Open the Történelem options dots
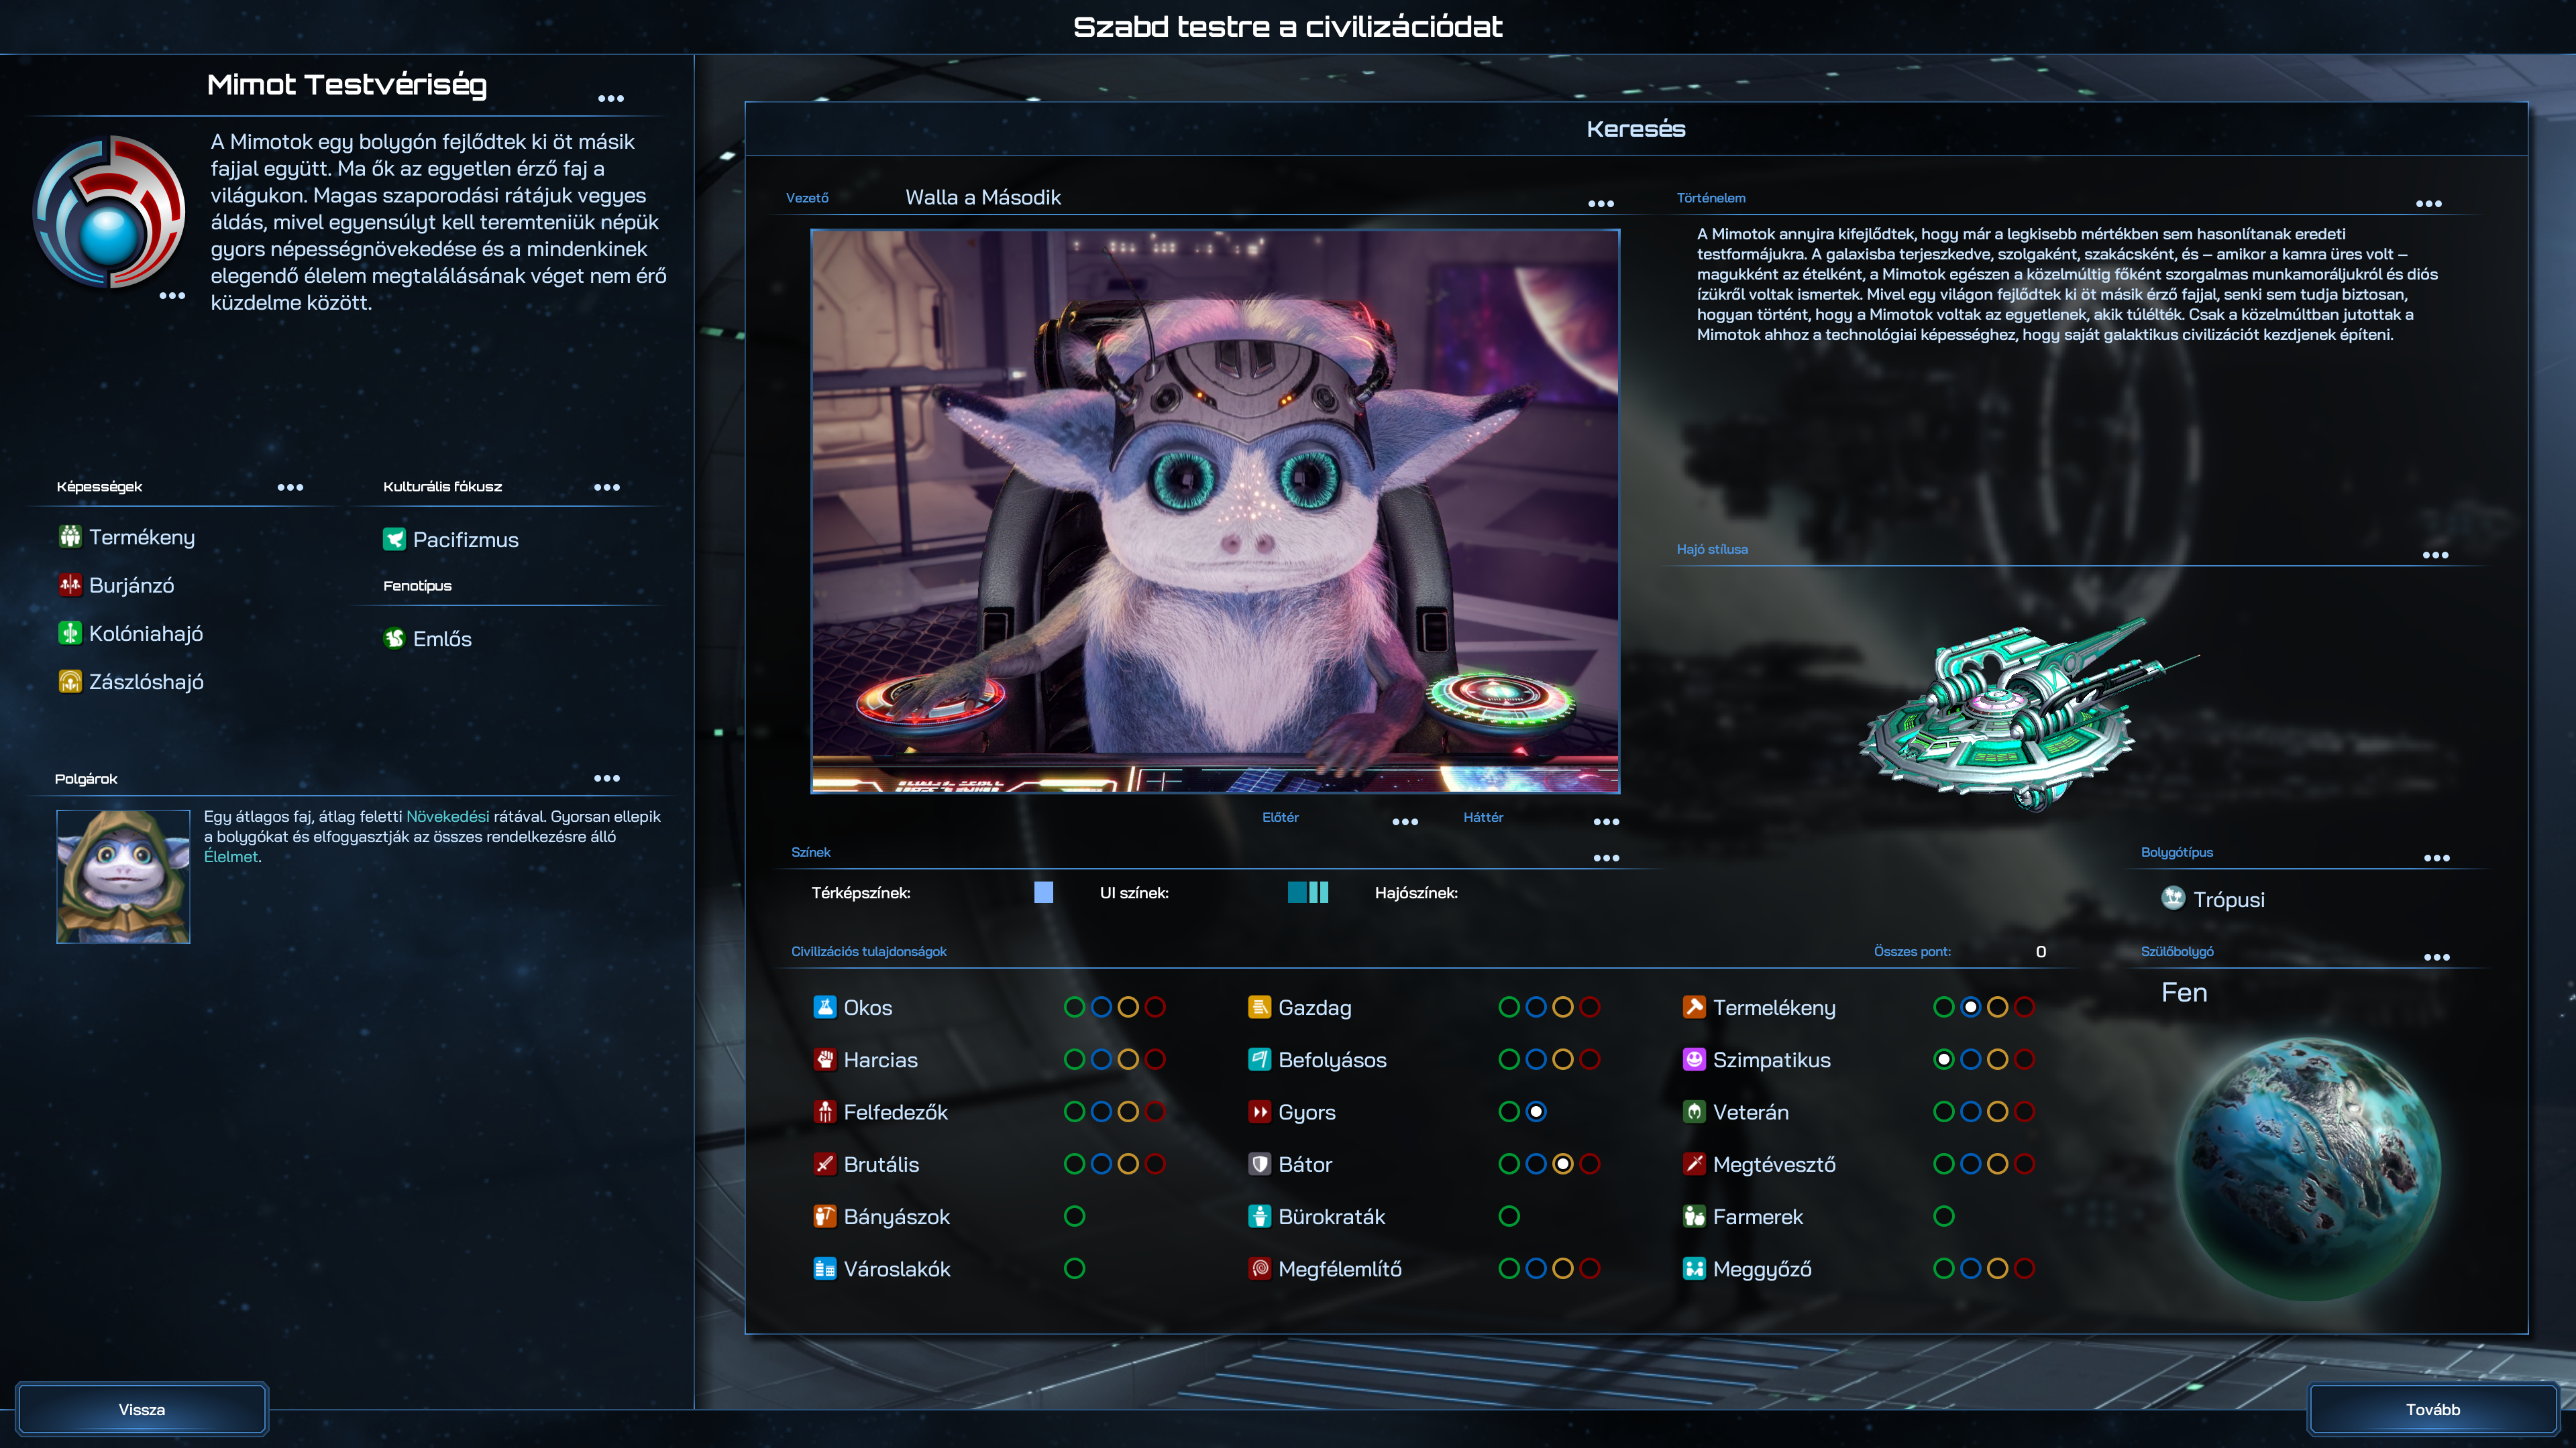The width and height of the screenshot is (2576, 1448). [x=2428, y=204]
